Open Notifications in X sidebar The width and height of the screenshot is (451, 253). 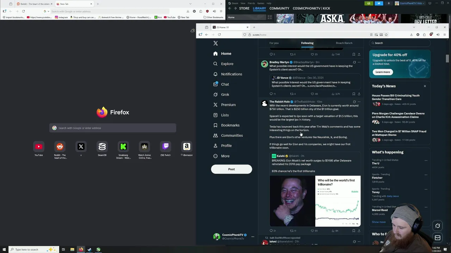coord(228,74)
